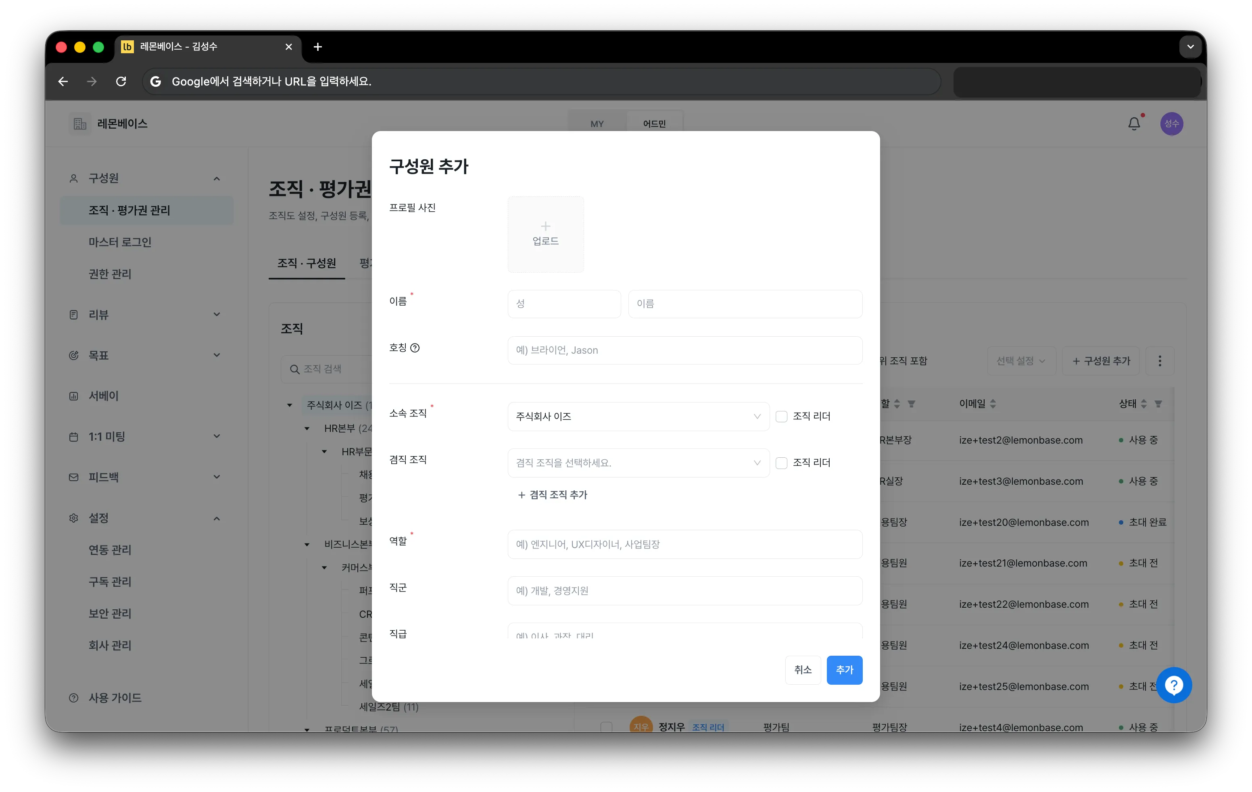
Task: Click the 호칭 input field
Action: point(685,350)
